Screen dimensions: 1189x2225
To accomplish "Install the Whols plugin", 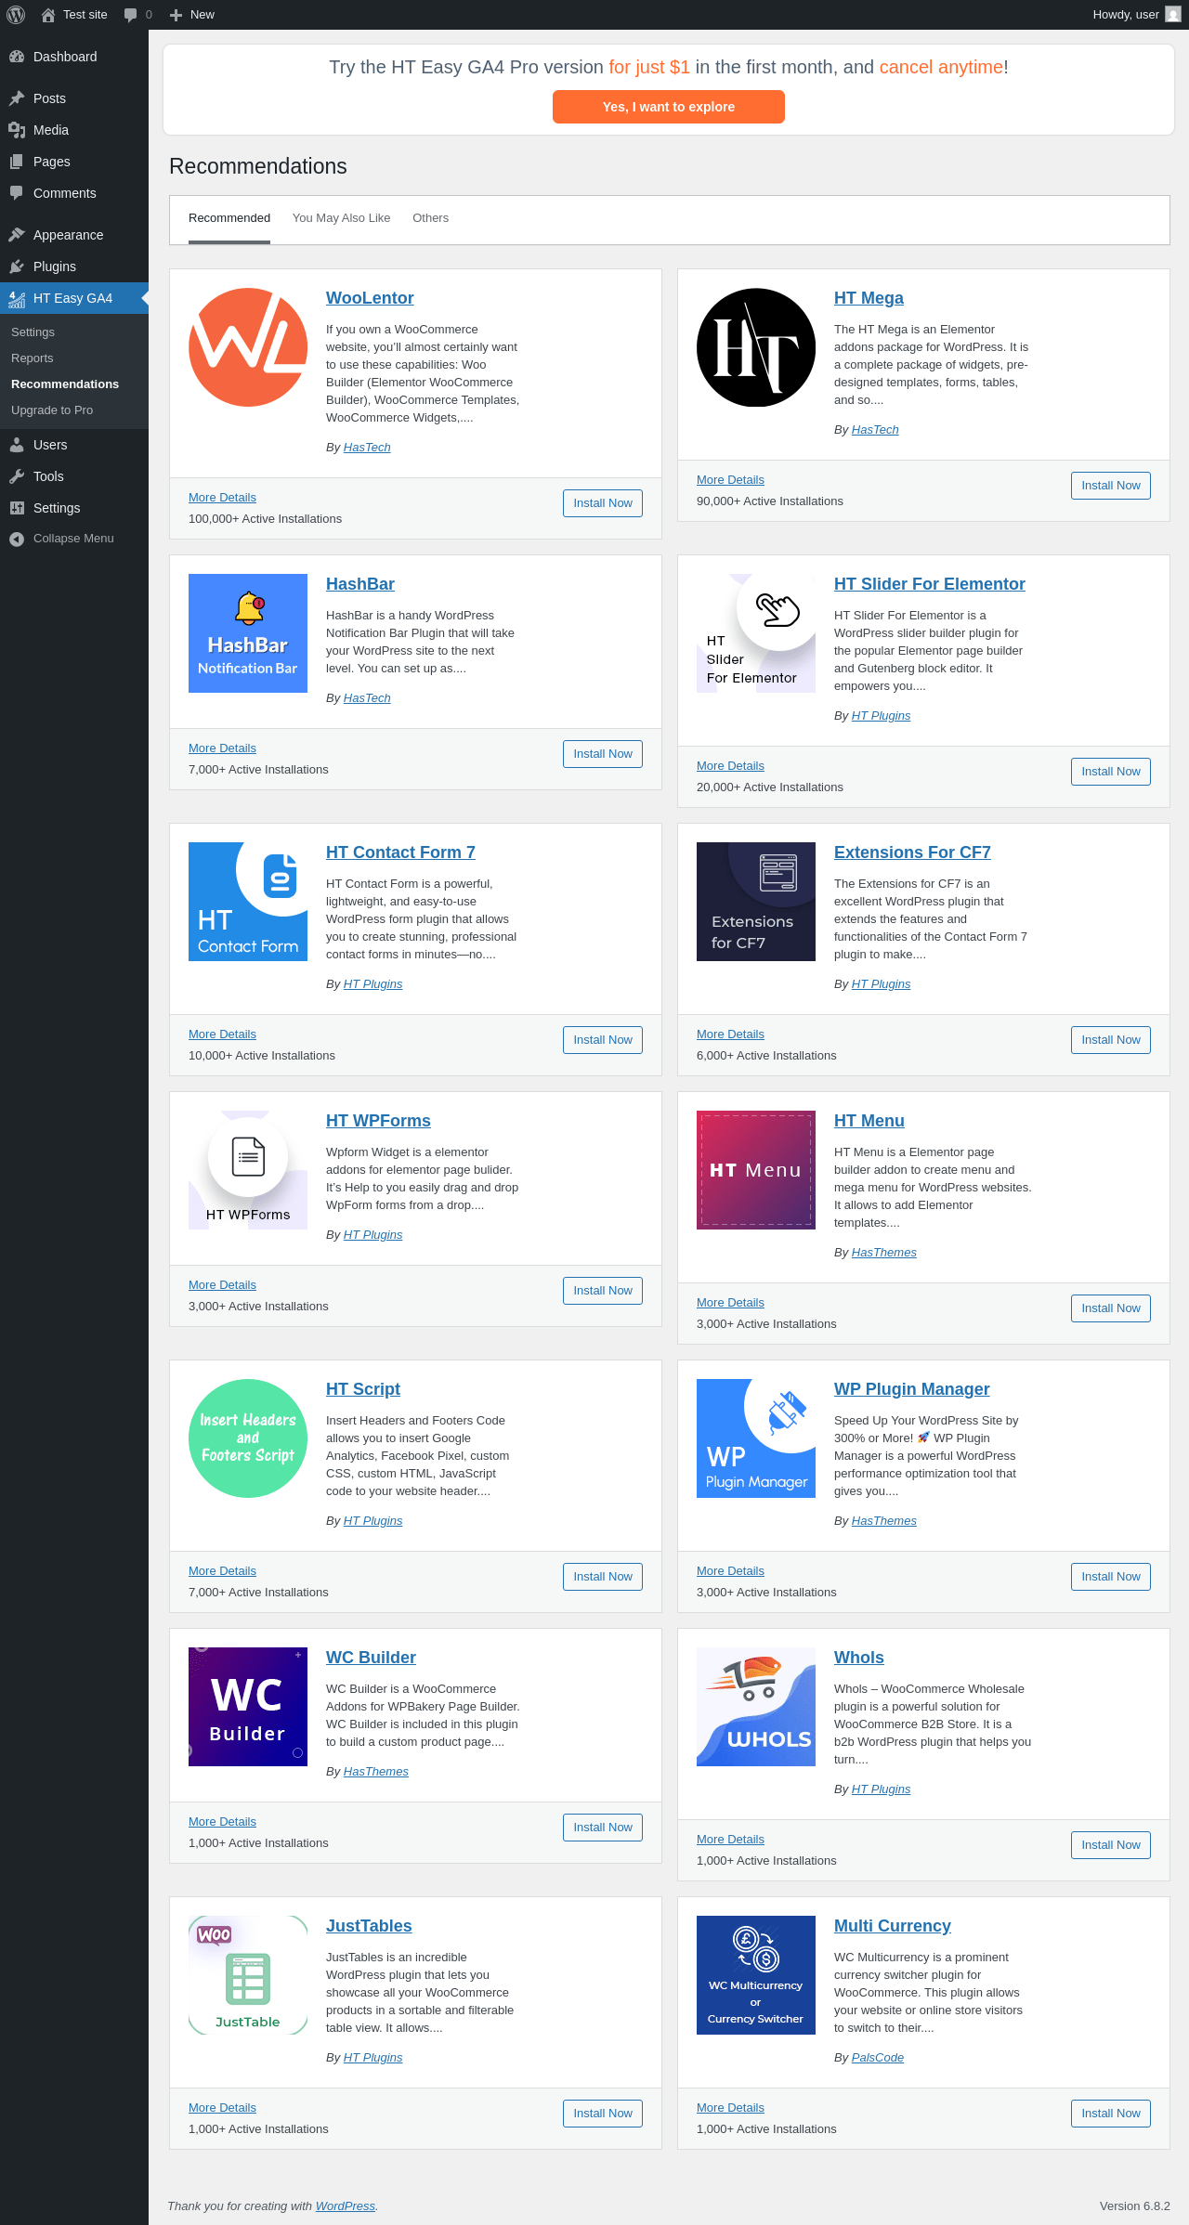I will tap(1111, 1845).
